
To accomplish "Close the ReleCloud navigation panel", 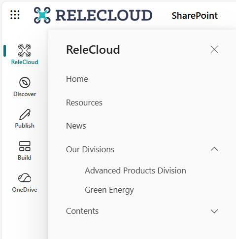I will point(214,49).
